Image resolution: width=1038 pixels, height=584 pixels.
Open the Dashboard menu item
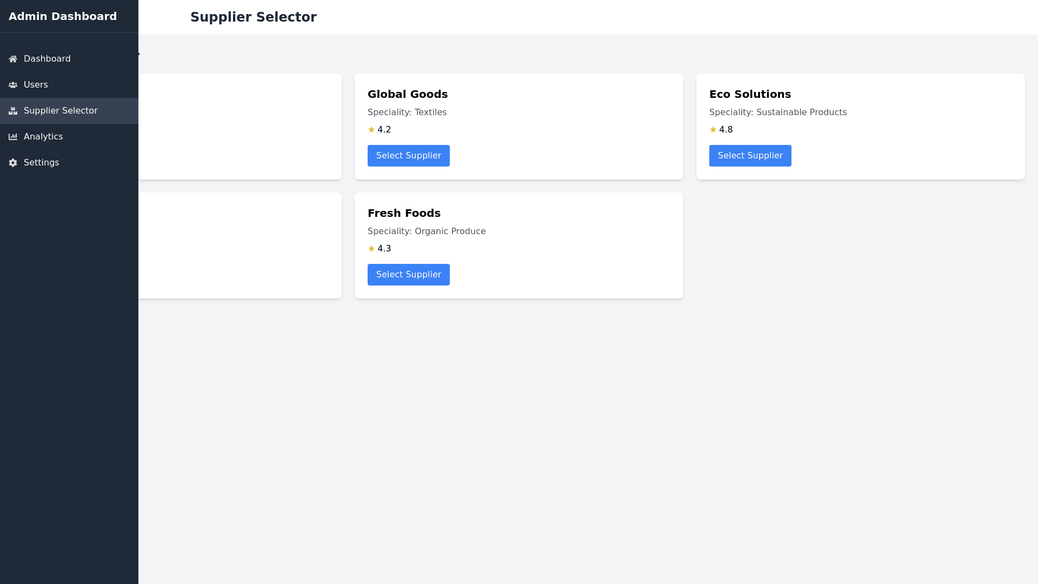coord(47,59)
